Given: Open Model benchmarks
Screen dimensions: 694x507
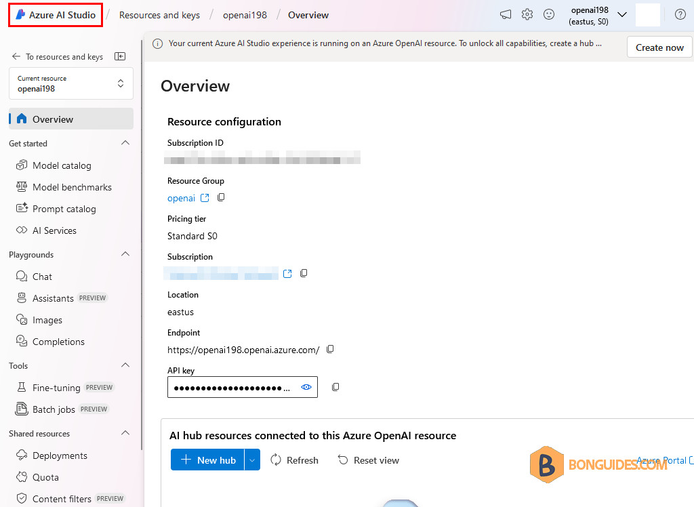Looking at the screenshot, I should 64,187.
